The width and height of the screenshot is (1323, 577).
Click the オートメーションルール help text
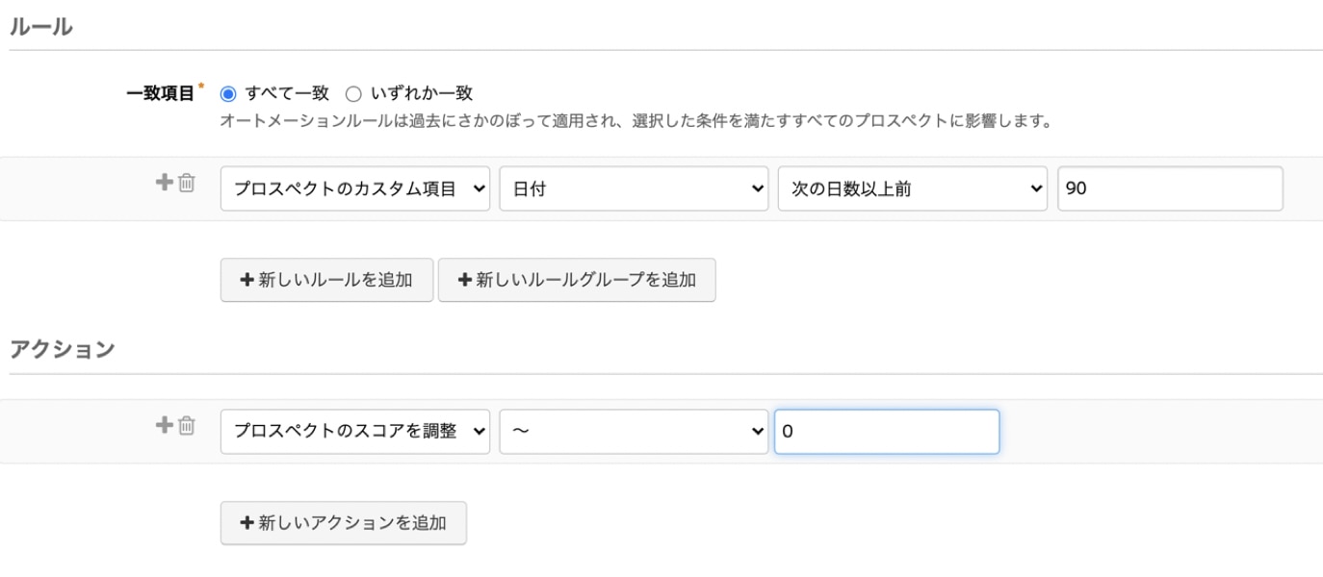coord(636,121)
